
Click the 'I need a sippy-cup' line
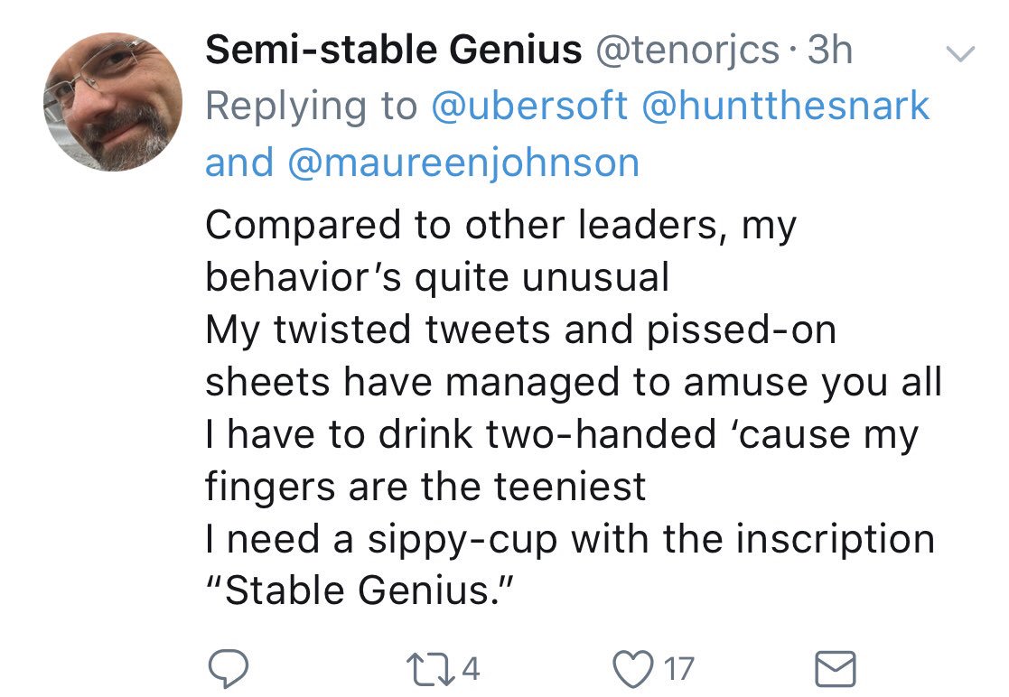pos(570,540)
